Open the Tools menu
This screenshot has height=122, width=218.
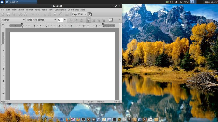[x=37, y=10]
